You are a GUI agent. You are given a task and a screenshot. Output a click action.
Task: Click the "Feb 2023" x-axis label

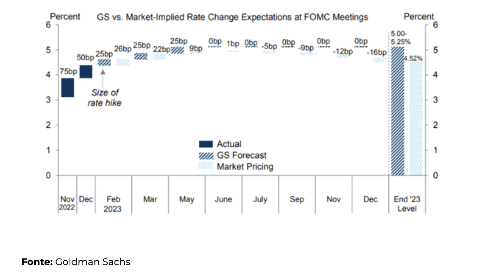point(113,204)
